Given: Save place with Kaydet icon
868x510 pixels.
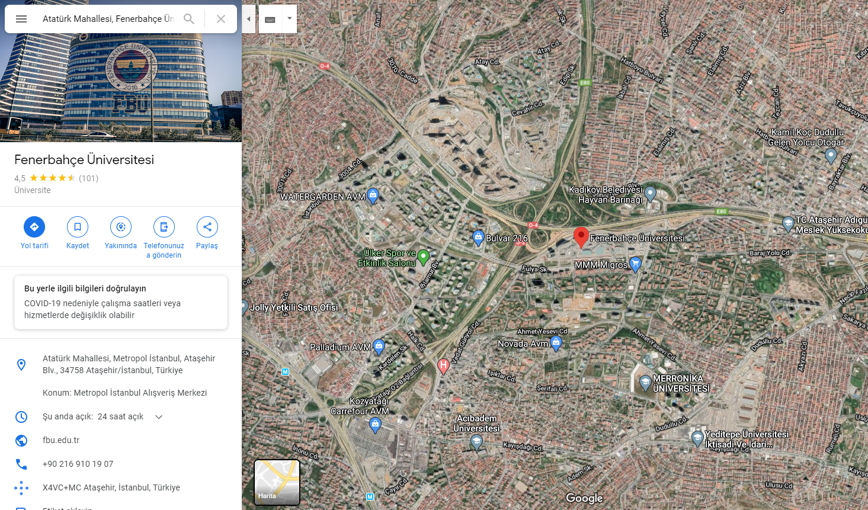Looking at the screenshot, I should 78,227.
